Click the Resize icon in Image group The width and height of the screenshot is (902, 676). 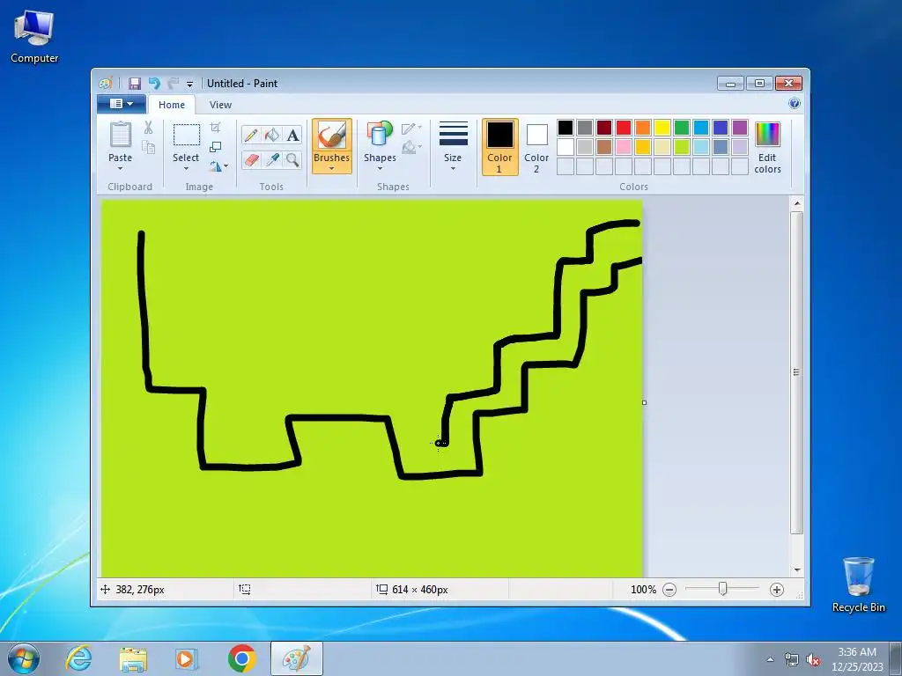[215, 147]
